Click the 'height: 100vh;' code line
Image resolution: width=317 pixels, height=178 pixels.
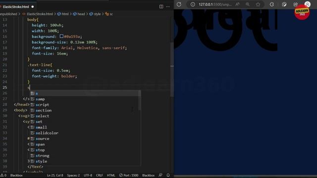pos(48,25)
